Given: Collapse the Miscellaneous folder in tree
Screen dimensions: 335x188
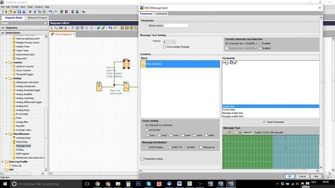Looking at the screenshot, I should (x=6, y=134).
